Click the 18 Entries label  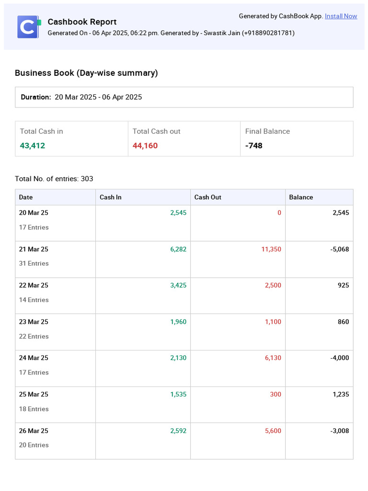pyautogui.click(x=34, y=409)
